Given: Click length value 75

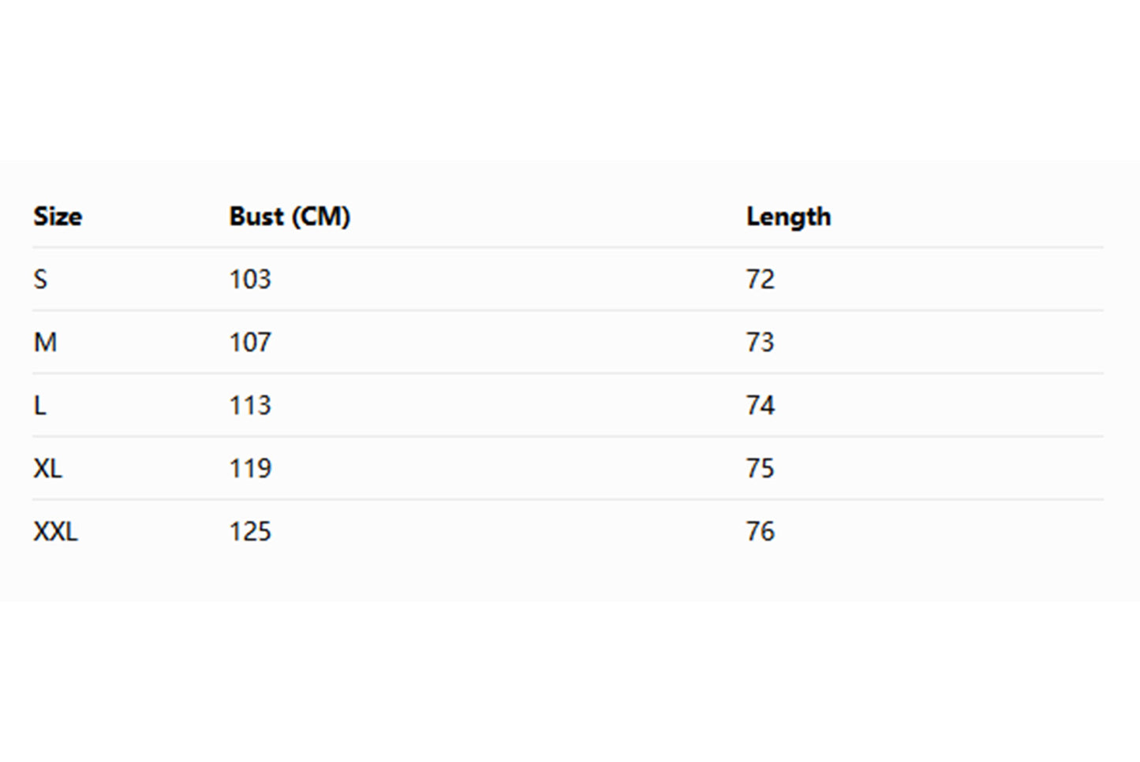Looking at the screenshot, I should [761, 468].
